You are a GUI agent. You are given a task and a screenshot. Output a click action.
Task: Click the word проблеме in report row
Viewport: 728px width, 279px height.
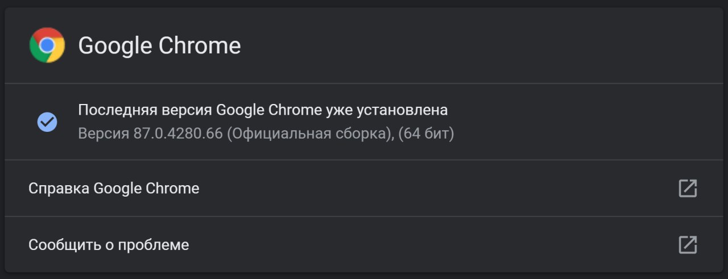coord(156,245)
